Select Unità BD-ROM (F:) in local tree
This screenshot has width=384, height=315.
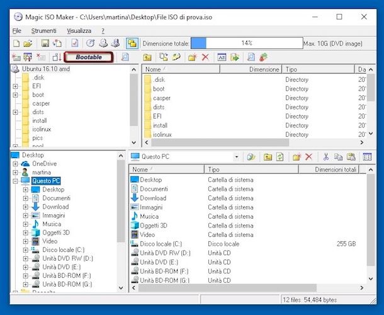coord(67,276)
